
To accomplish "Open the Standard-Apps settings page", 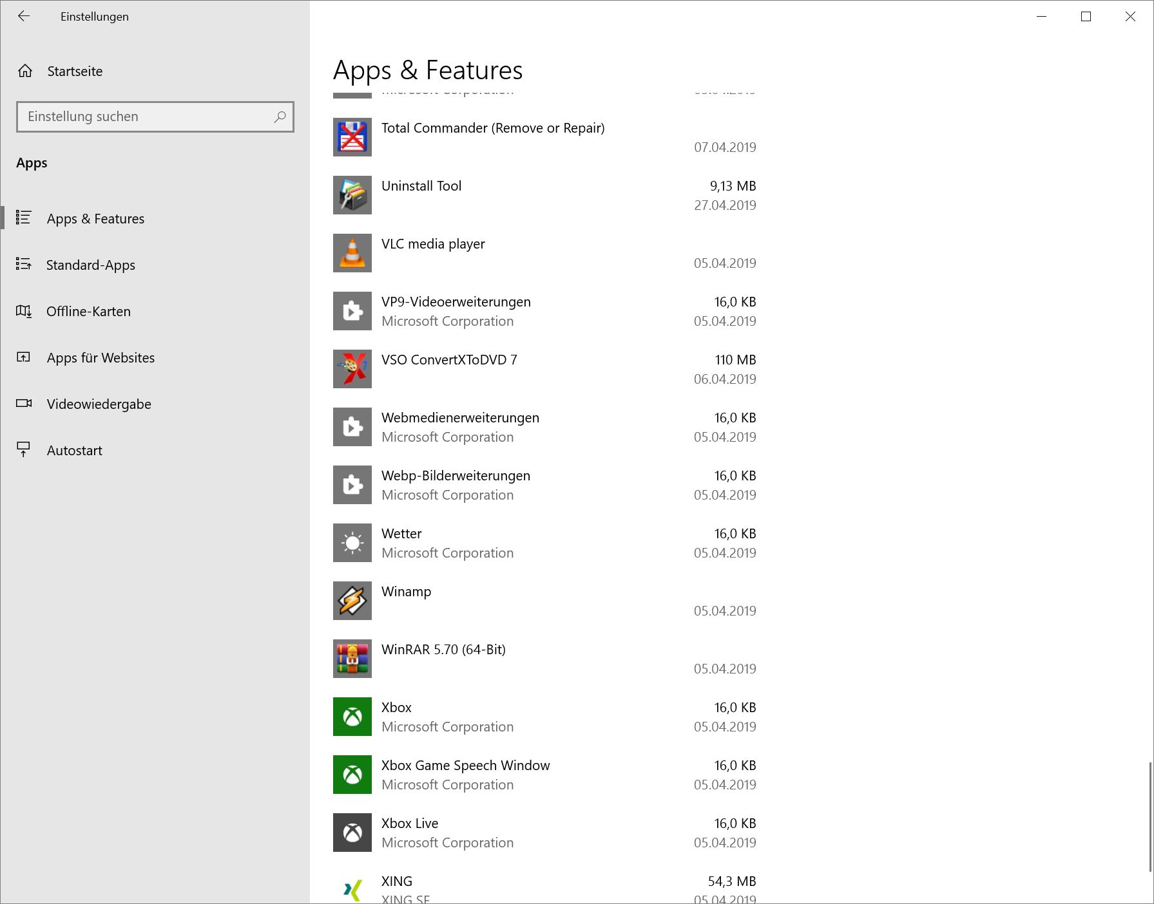I will tap(90, 265).
